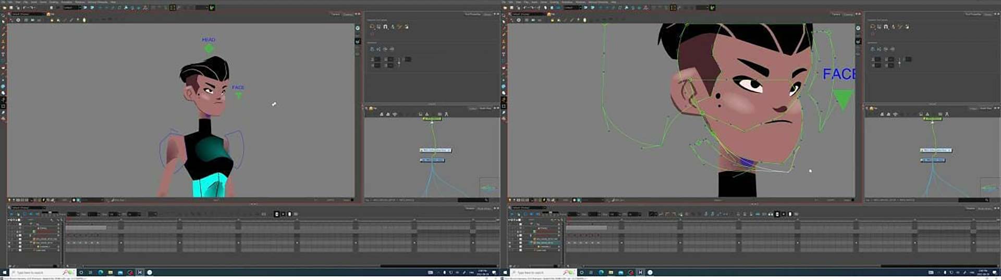The image size is (1001, 280).
Task: Open the Tool Properties tab in left window
Action: click(472, 14)
